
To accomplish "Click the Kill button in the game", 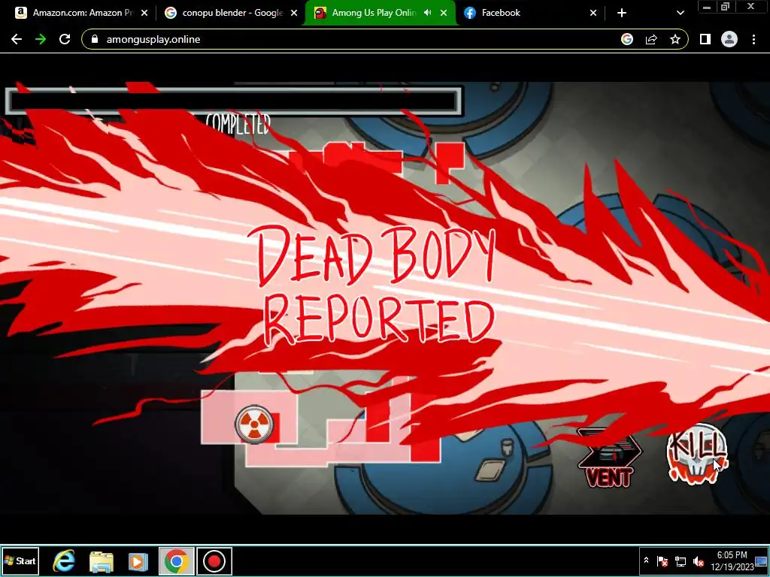I will [x=697, y=453].
